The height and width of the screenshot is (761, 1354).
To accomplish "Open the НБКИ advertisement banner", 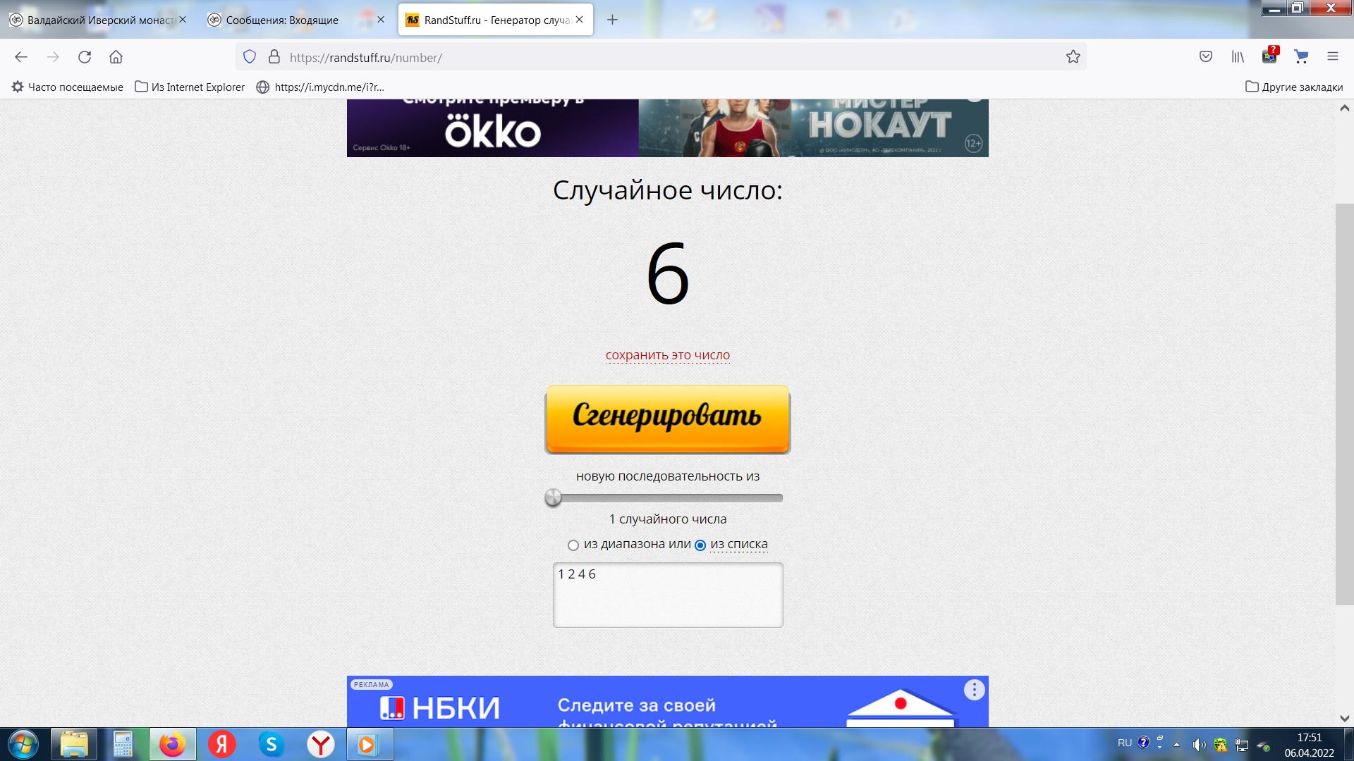I will pyautogui.click(x=667, y=702).
